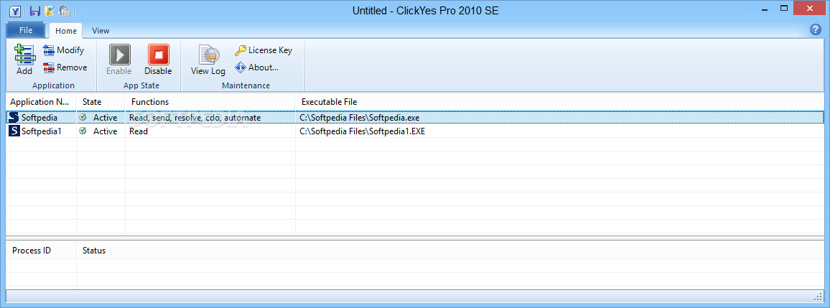Open the File menu tab
This screenshot has height=308, width=830.
coord(26,30)
